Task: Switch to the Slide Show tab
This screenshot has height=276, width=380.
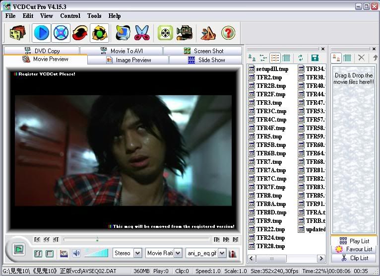Action: pos(206,60)
